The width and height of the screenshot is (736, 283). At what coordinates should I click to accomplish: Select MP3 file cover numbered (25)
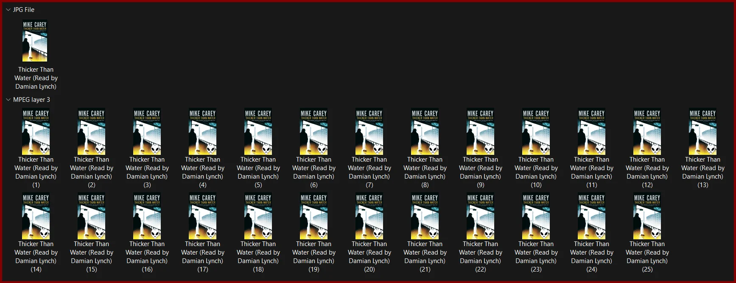click(x=647, y=216)
